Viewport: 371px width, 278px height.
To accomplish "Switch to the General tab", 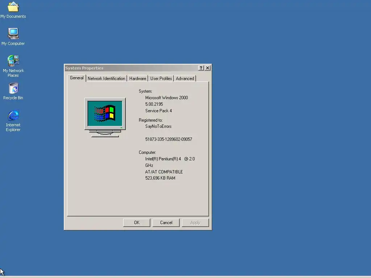I will 76,78.
